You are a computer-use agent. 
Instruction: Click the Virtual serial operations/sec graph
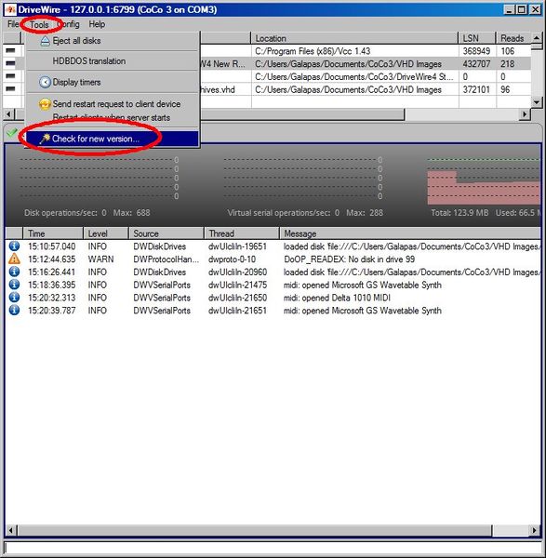(302, 178)
